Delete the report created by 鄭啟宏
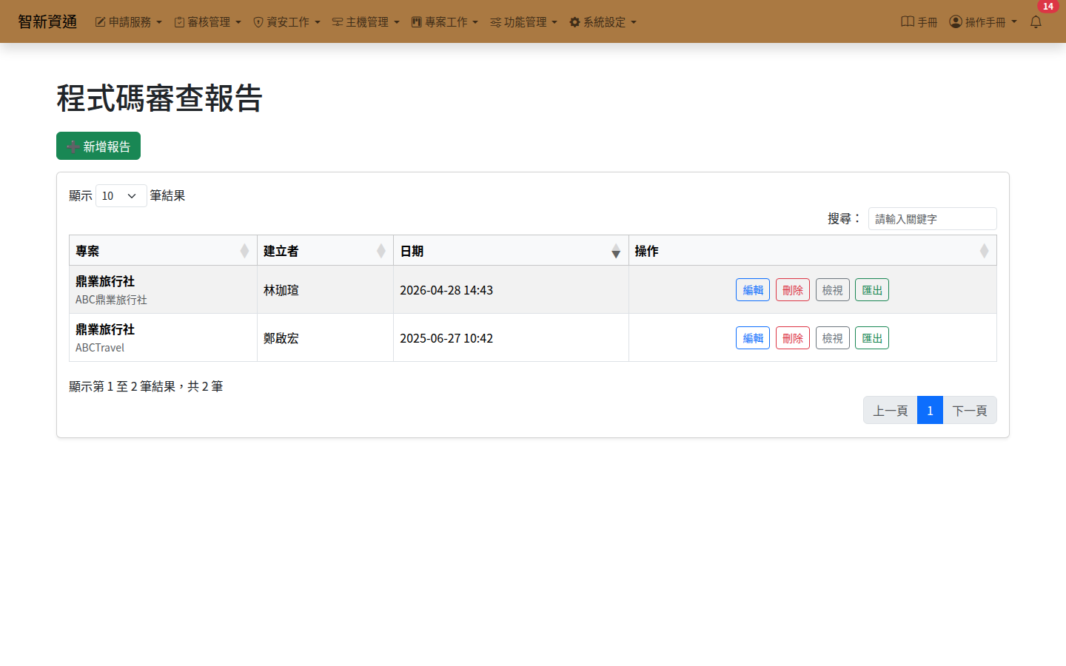The width and height of the screenshot is (1066, 666). 793,338
